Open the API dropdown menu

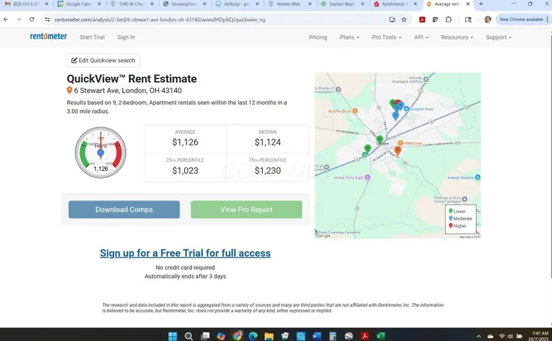pyautogui.click(x=421, y=37)
